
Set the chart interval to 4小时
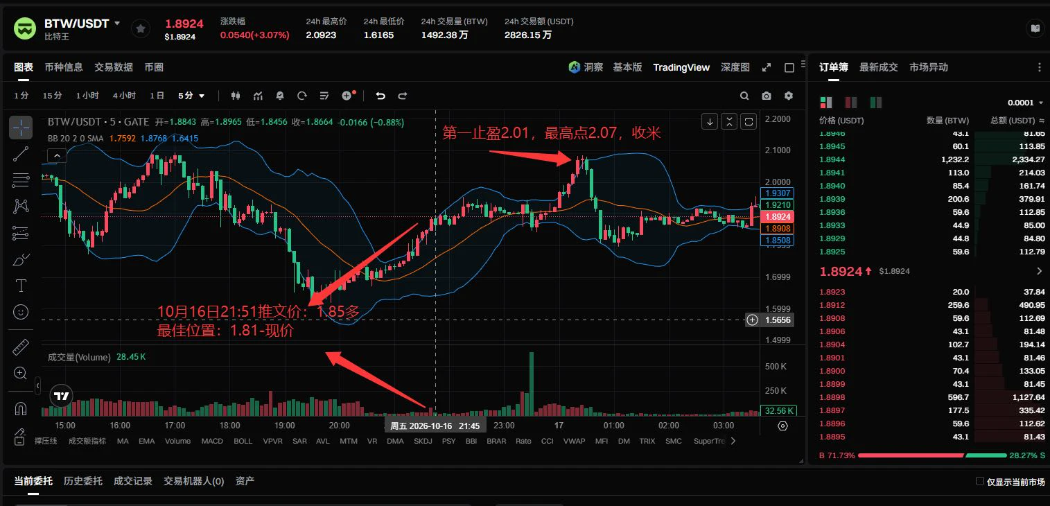(x=124, y=96)
